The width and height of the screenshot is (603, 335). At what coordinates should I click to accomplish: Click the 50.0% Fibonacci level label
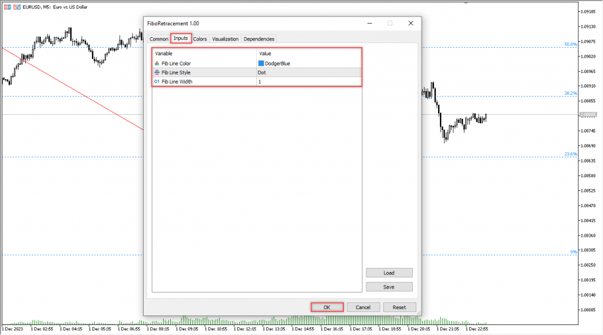(x=571, y=44)
